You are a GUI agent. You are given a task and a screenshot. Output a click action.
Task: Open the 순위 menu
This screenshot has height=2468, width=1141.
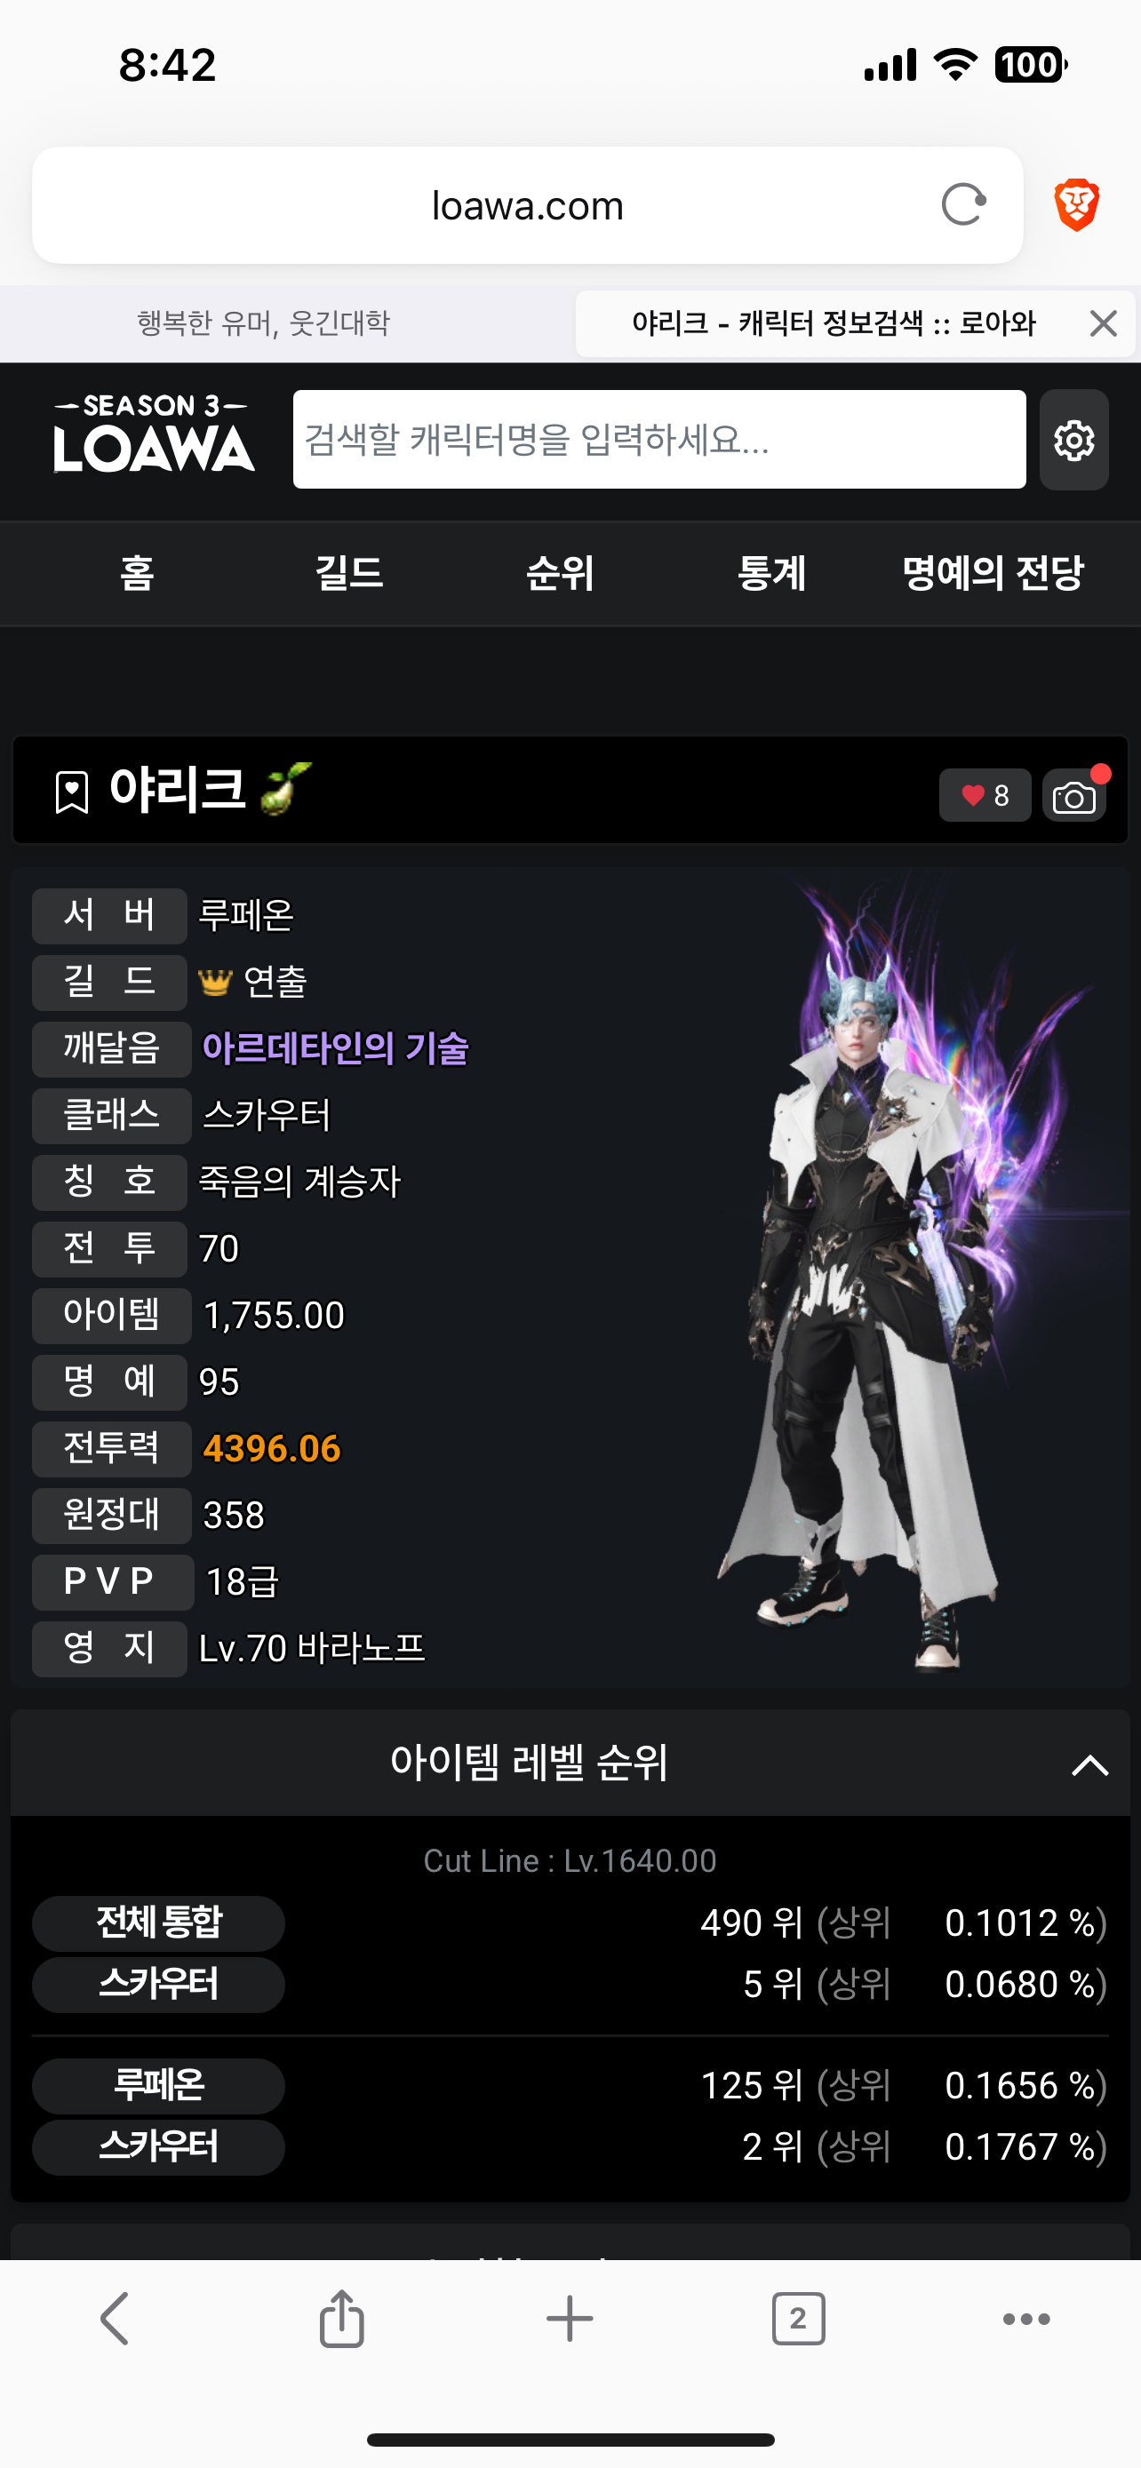561,573
